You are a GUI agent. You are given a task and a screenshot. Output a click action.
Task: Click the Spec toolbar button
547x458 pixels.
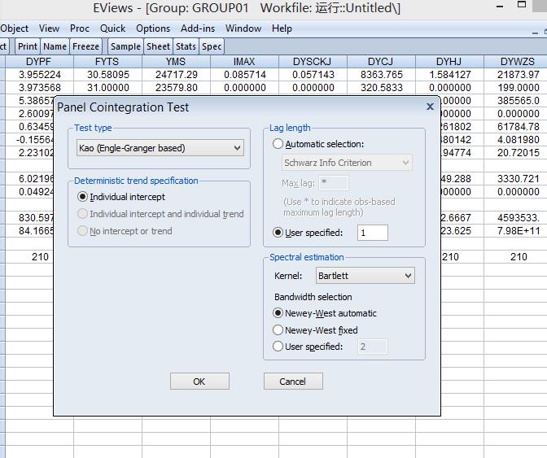212,46
